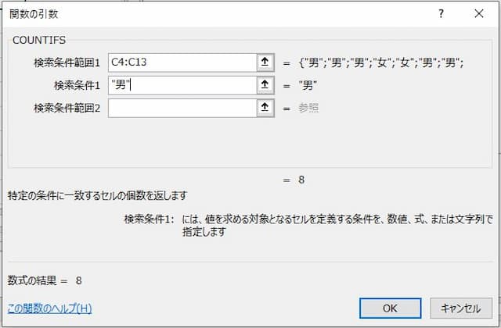501x328 pixels.
Task: Click inside the 検索条件1 field with "男"
Action: [x=182, y=85]
